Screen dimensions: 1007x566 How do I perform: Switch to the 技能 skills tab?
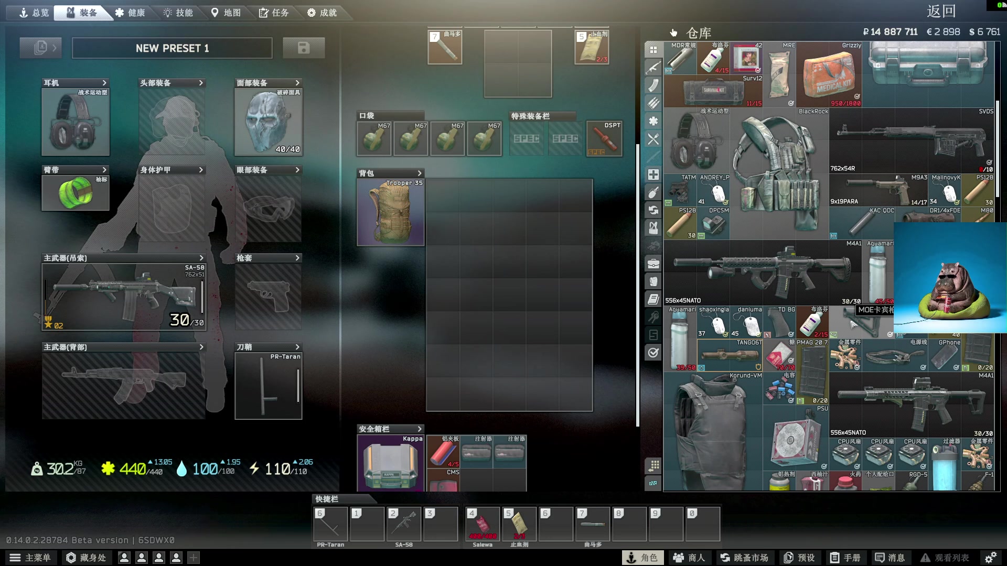click(178, 13)
